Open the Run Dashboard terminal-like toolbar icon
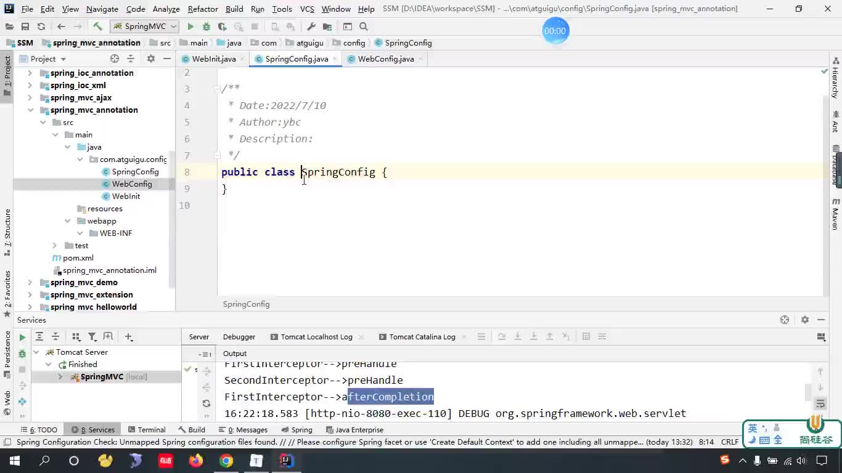Viewport: 842px width, 473px height. tap(348, 26)
